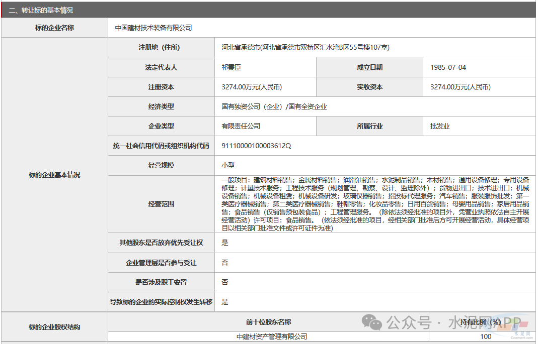Image resolution: width=538 pixels, height=344 pixels.
Task: Click the 经营规模 value 小型
Action: [x=228, y=165]
